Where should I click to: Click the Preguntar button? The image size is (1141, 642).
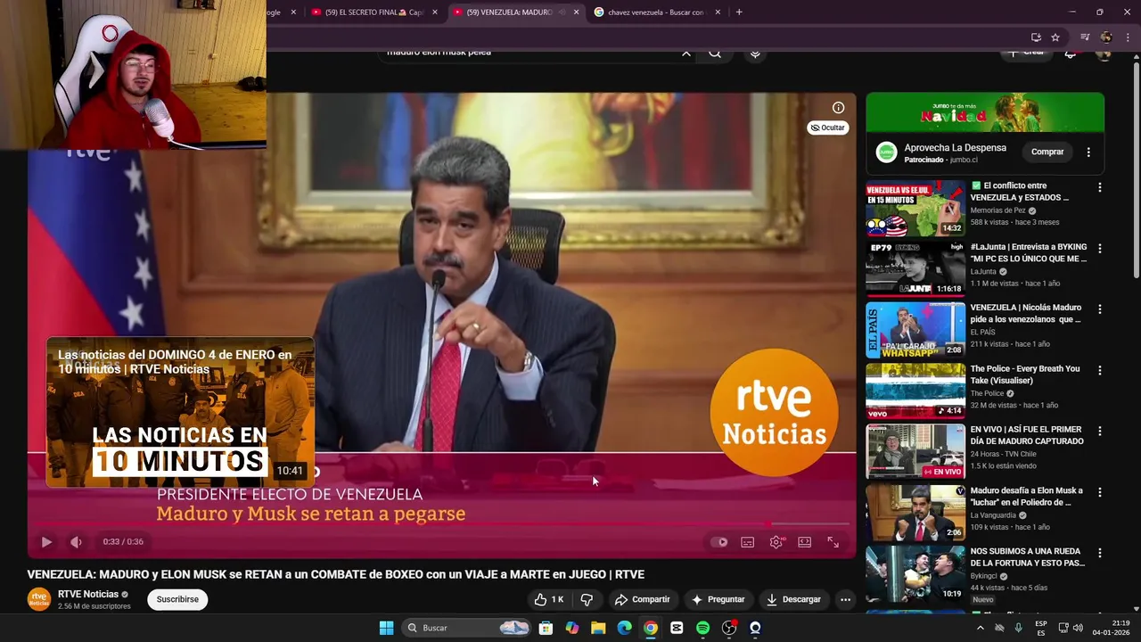718,599
